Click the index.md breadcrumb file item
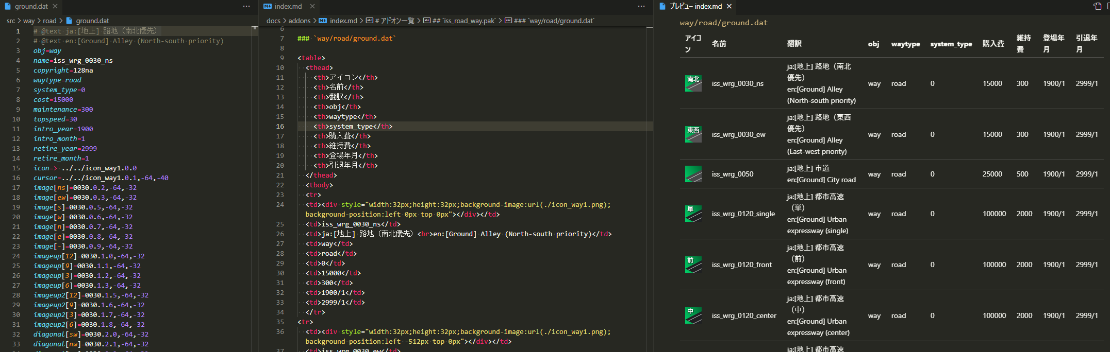 click(338, 21)
